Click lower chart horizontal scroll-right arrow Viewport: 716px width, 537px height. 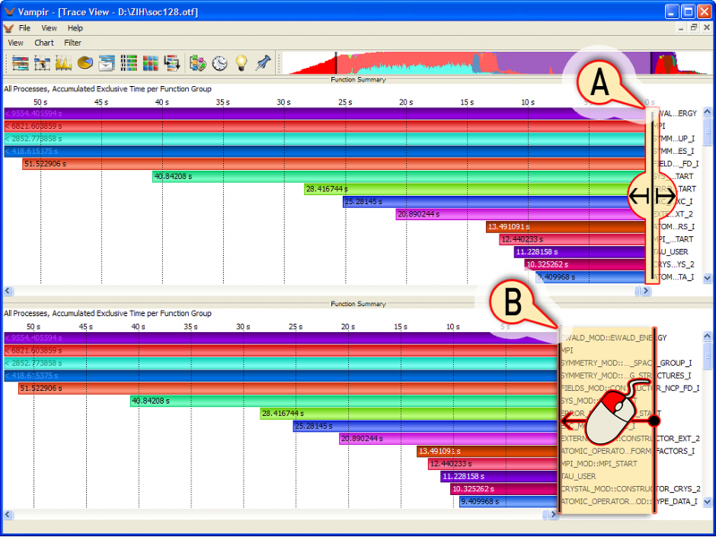coord(553,515)
